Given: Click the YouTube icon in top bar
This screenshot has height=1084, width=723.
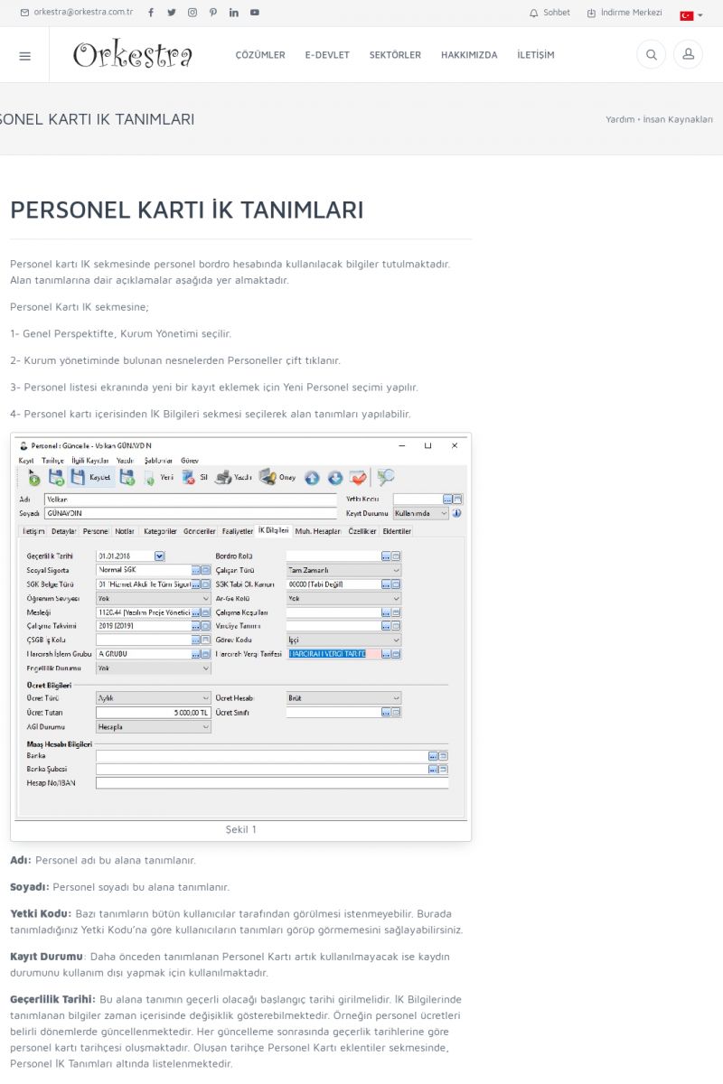Looking at the screenshot, I should pos(255,13).
